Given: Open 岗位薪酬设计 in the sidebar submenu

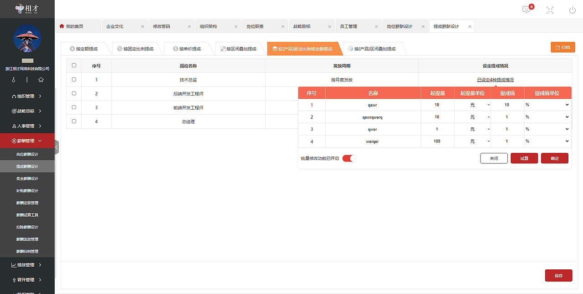Looking at the screenshot, I should click(x=27, y=154).
